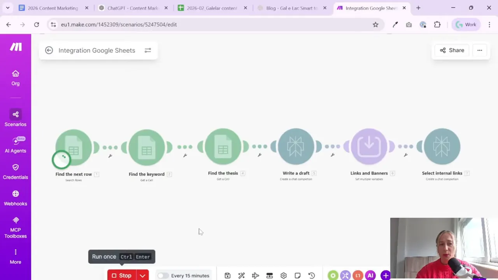Click wrench after Find the keyword
498x280 pixels.
pyautogui.click(x=185, y=156)
